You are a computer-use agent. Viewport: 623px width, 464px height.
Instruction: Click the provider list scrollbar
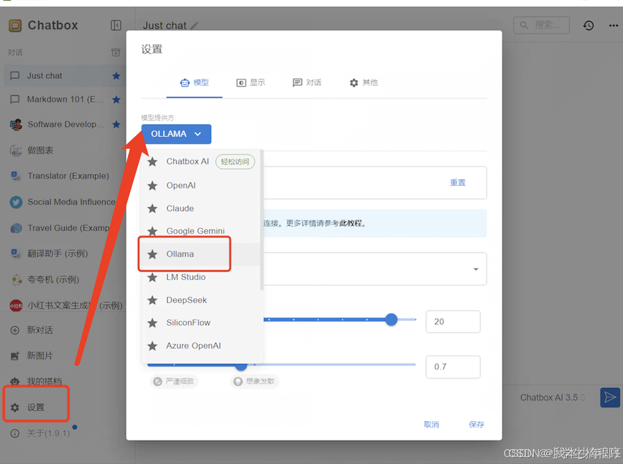tap(261, 220)
